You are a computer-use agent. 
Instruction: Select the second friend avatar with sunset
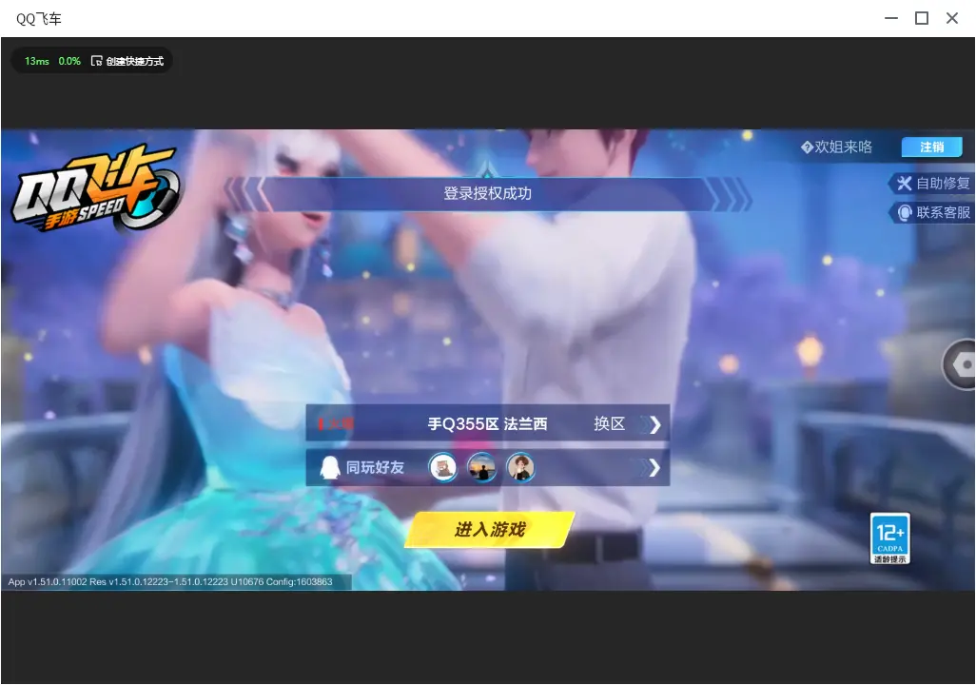click(x=481, y=468)
